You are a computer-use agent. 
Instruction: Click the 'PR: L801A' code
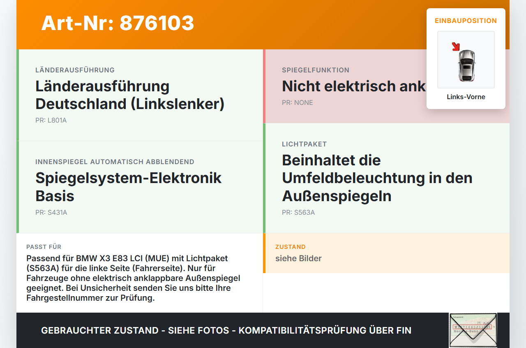[x=51, y=121]
